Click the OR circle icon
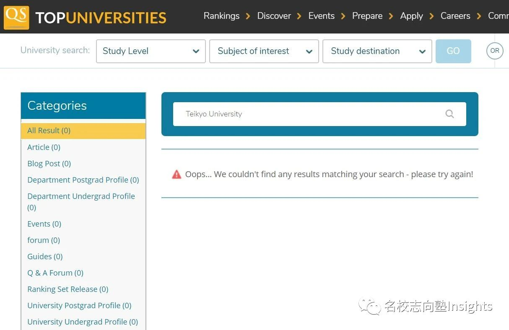This screenshot has width=509, height=330. click(x=495, y=51)
